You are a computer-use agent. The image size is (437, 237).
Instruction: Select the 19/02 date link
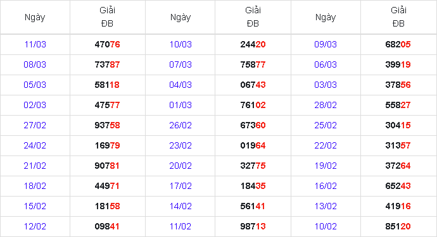[326, 166]
